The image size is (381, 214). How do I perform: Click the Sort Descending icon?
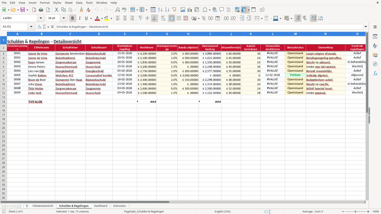pos(167,10)
